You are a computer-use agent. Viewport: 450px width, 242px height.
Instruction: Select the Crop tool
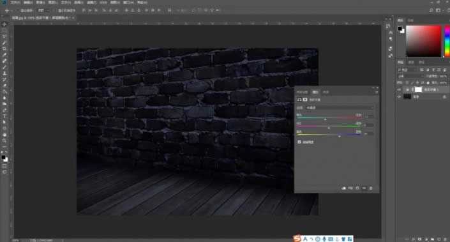pos(4,49)
